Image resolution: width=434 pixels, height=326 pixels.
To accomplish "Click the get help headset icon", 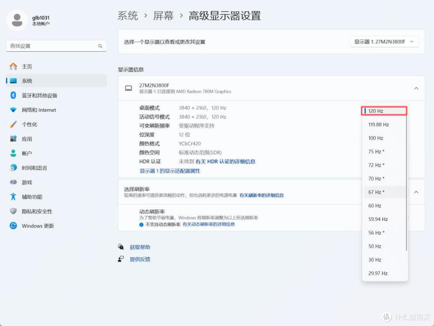I will pos(121,247).
